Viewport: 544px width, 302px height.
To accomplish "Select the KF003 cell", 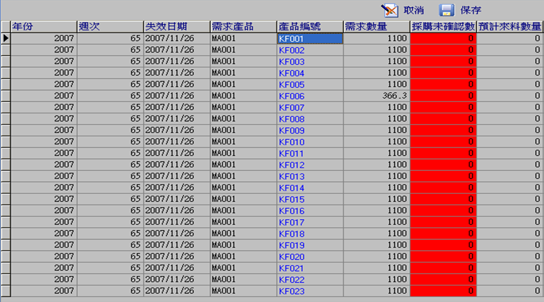I will (310, 61).
